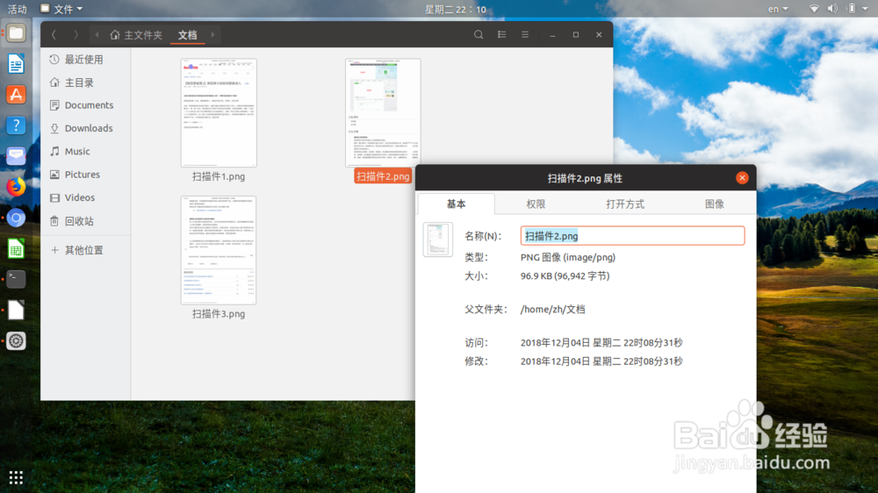Open Files from the dock
878x493 pixels.
(16, 33)
